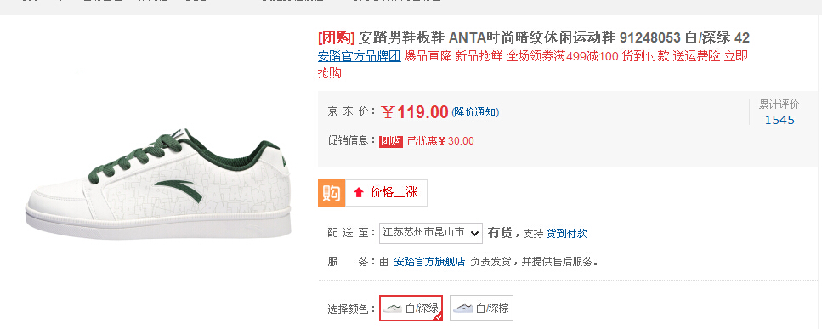Click the red 团购 promotion badge
Image resolution: width=822 pixels, height=329 pixels.
391,141
